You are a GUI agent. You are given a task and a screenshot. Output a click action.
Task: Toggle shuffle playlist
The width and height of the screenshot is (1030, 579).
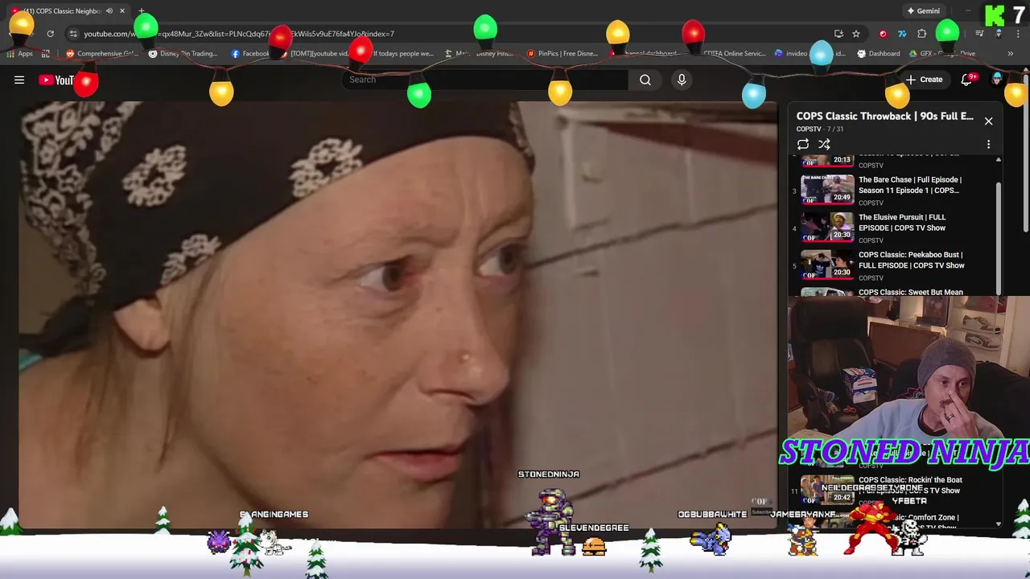pyautogui.click(x=824, y=145)
